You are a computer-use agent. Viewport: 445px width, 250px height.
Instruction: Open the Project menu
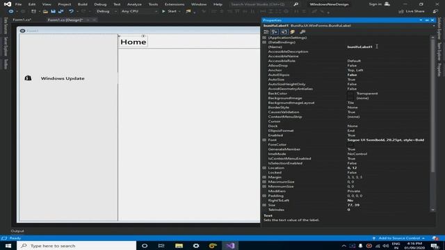point(65,4)
